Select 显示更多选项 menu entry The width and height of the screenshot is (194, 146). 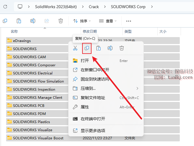click(106, 131)
